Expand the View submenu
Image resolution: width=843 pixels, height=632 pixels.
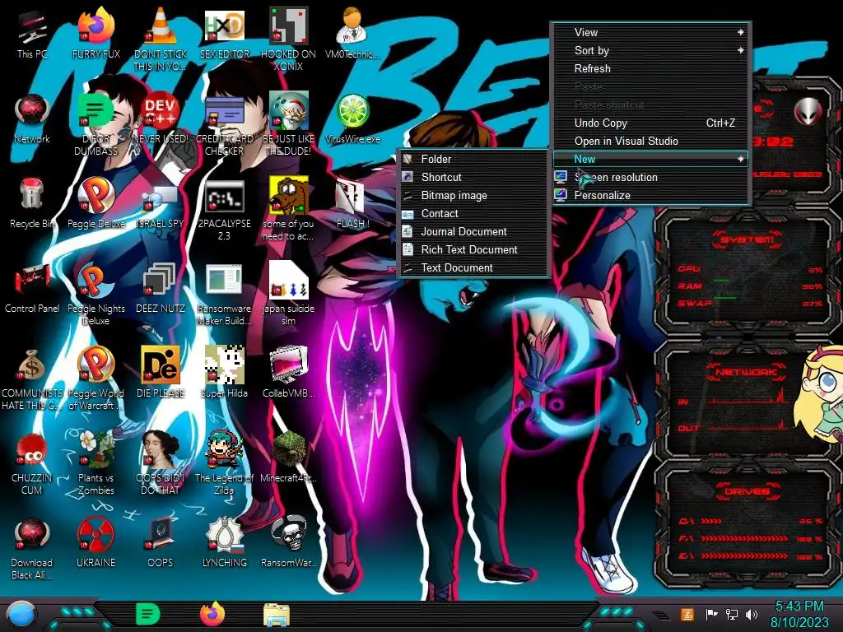pyautogui.click(x=650, y=32)
